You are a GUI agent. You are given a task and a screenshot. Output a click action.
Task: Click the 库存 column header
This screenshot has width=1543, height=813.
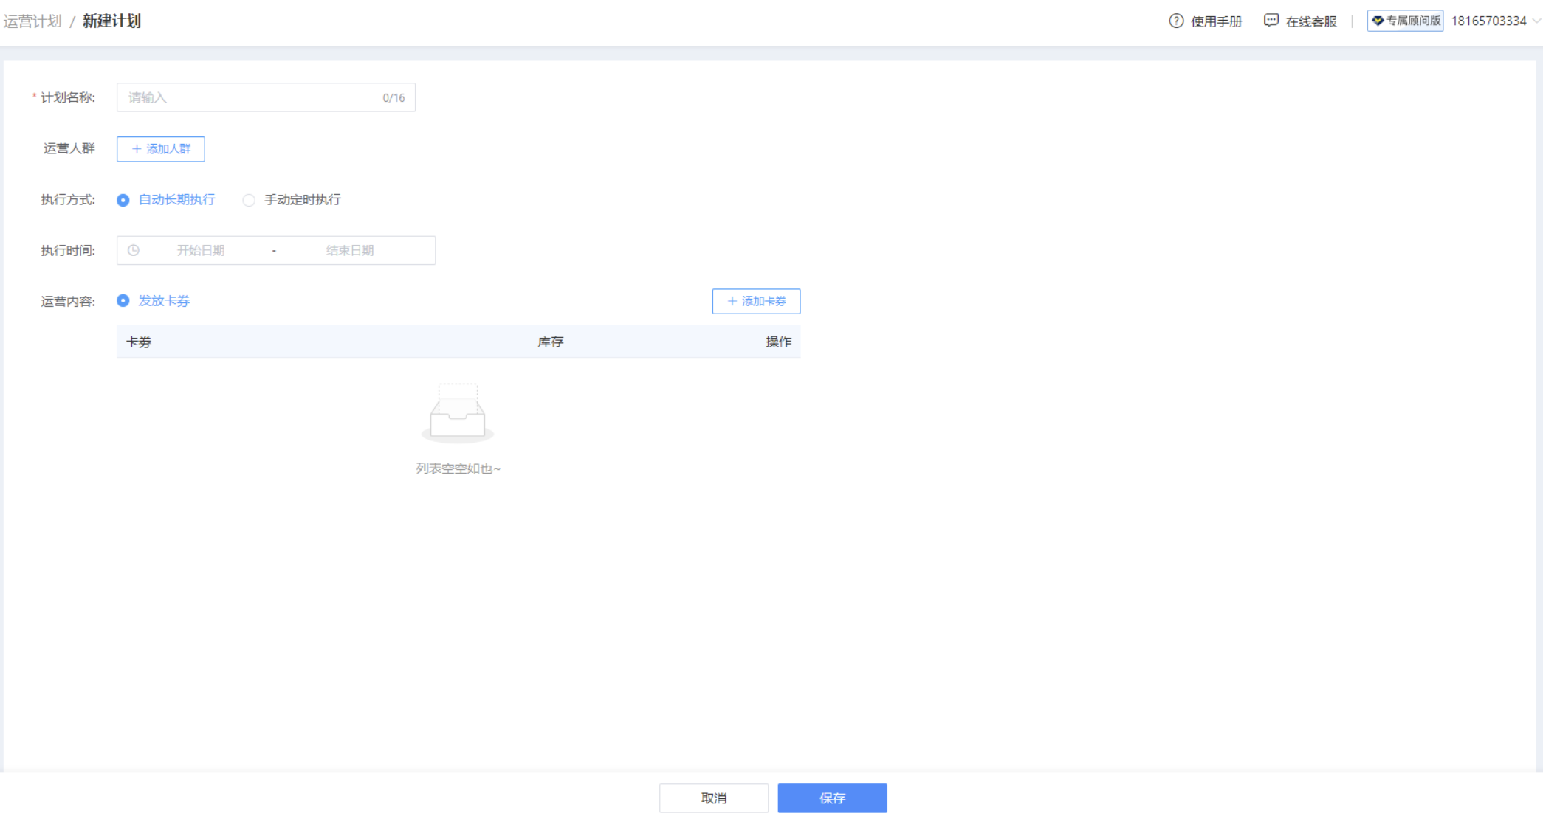[550, 342]
